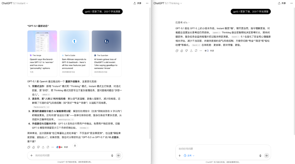Focus the left window message input field

coord(72,155)
